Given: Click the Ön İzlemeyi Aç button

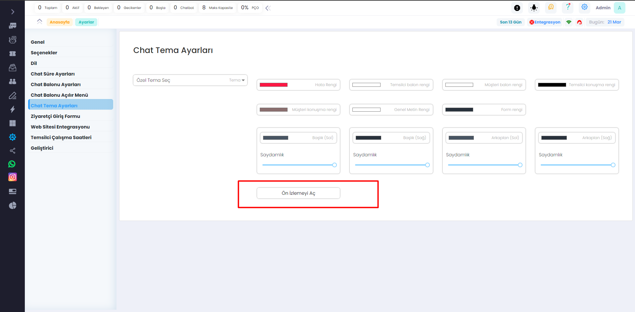Looking at the screenshot, I should pos(298,193).
